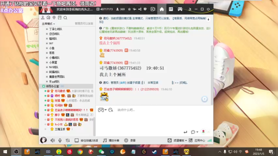Check the 按住侧键2说话 push-to-talk checkbox

pyautogui.click(x=76, y=140)
